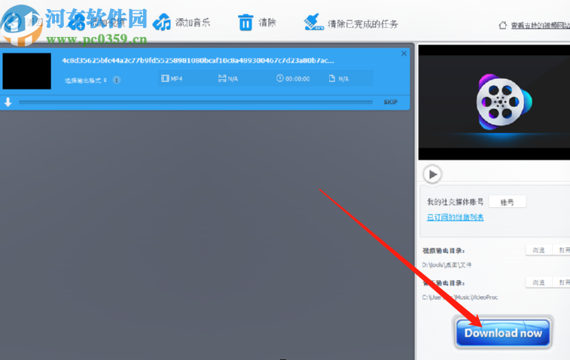Click the trash Clear (清除) button
Viewport: 570px width, 360px height.
pyautogui.click(x=257, y=23)
